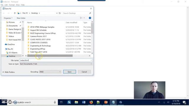Viewport: 189px width, 106px height.
Task: Select the BUZZ Engineering Course IUPrep folder
Action: tap(43, 33)
